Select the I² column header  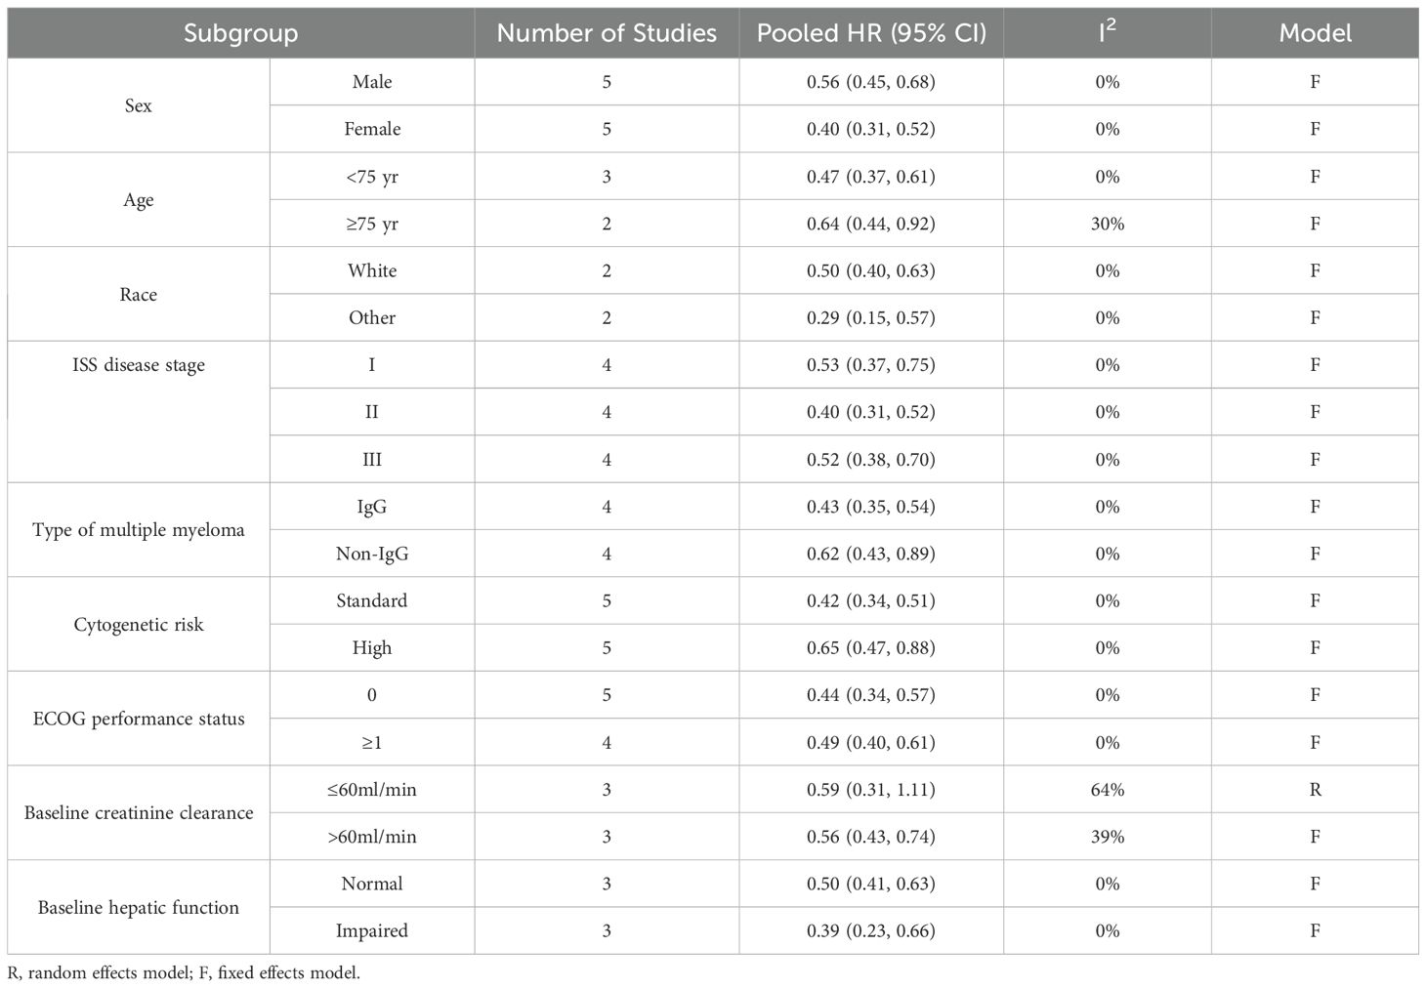point(1107,33)
